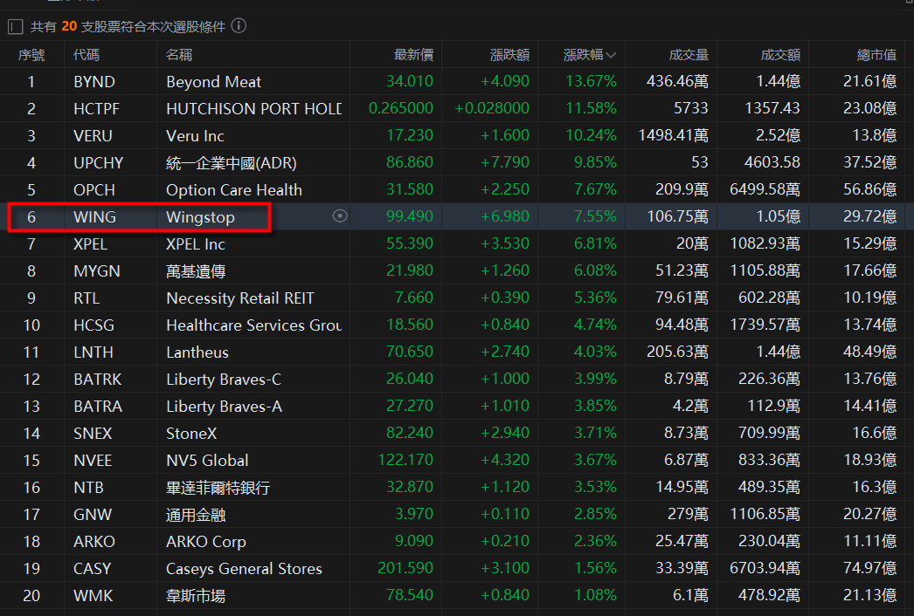Open the NV5 Global stock
This screenshot has width=914, height=616.
(207, 461)
